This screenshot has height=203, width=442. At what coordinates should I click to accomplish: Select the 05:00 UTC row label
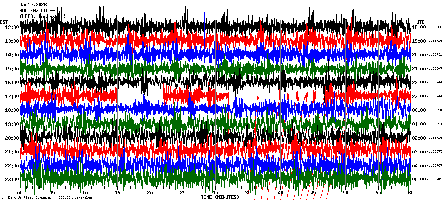pyautogui.click(x=419, y=180)
